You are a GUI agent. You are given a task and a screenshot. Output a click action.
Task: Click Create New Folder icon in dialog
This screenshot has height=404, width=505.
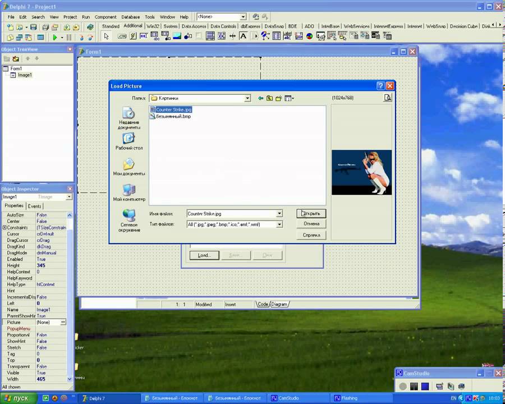click(x=278, y=98)
